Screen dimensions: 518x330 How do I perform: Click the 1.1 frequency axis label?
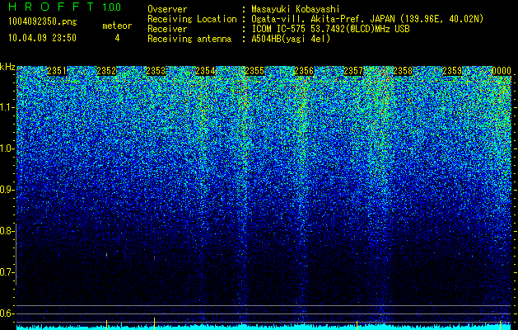pos(7,107)
